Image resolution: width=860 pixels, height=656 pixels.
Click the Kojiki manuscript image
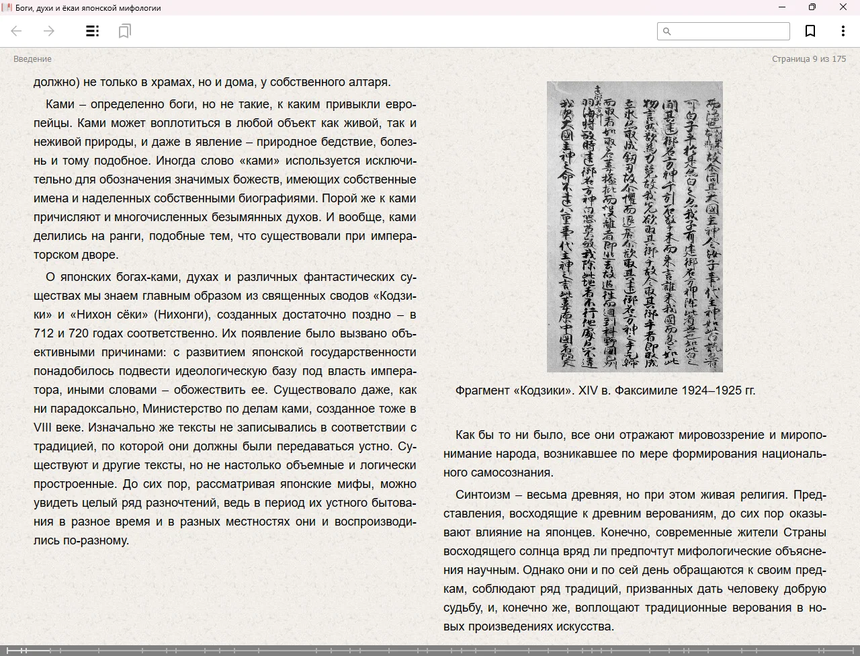tap(634, 227)
